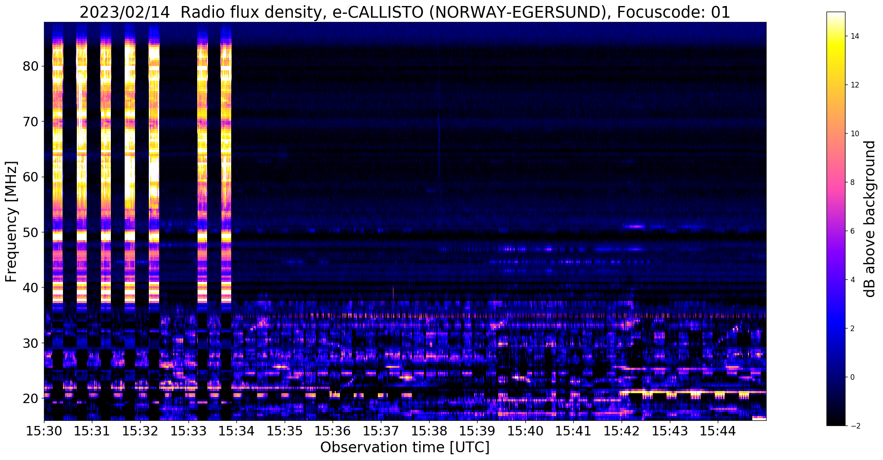Click the 50 MHz frequency tick label
The image size is (883, 460).
(x=30, y=232)
